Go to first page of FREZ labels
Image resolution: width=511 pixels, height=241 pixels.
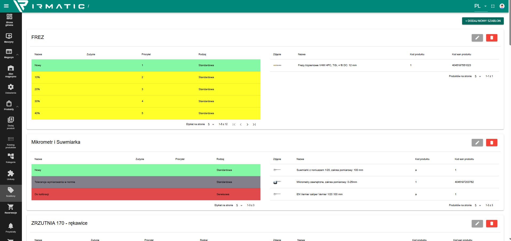pos(234,124)
